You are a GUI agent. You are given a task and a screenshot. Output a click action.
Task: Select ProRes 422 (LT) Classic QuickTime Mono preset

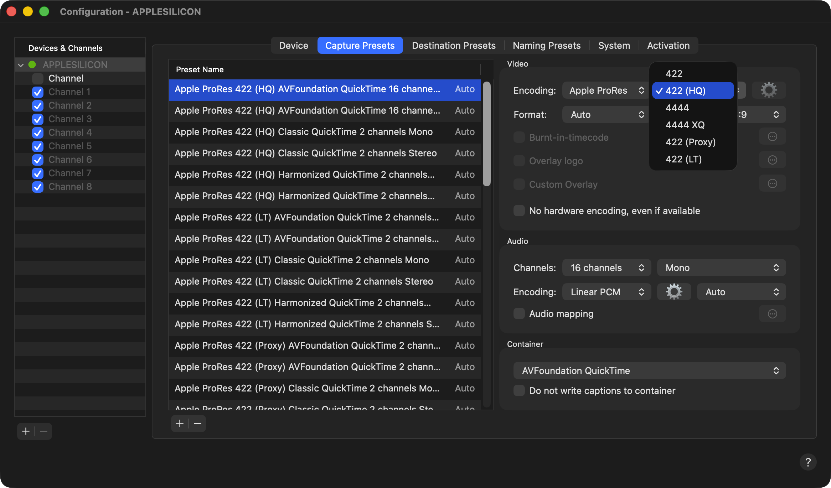pos(325,260)
